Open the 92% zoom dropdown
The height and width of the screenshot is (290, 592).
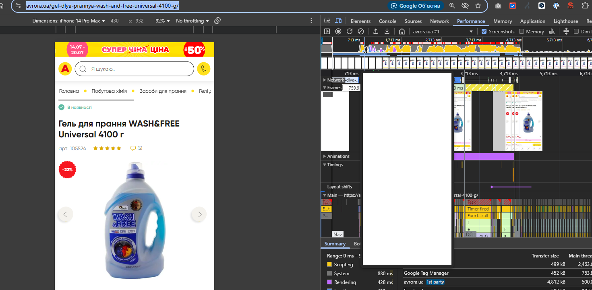(x=163, y=21)
